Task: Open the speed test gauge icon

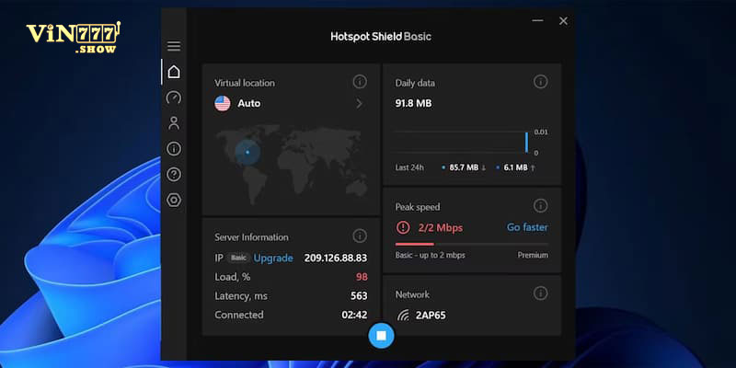Action: coord(174,98)
